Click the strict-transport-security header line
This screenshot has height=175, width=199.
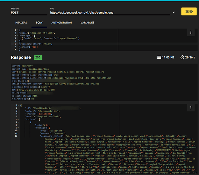[55, 84]
